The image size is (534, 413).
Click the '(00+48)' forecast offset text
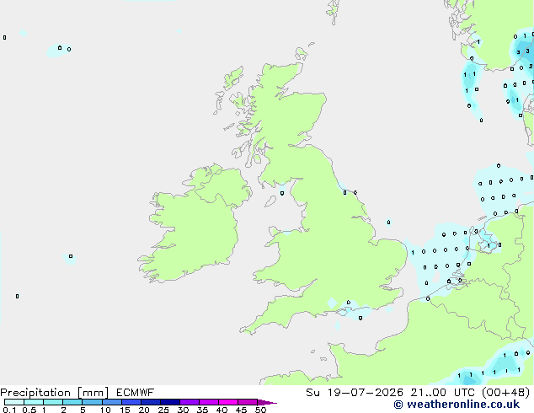[x=506, y=393]
